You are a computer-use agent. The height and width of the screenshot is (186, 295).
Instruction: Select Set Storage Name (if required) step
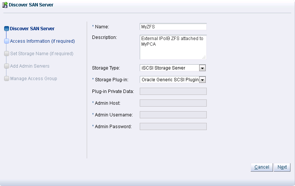pyautogui.click(x=42, y=54)
